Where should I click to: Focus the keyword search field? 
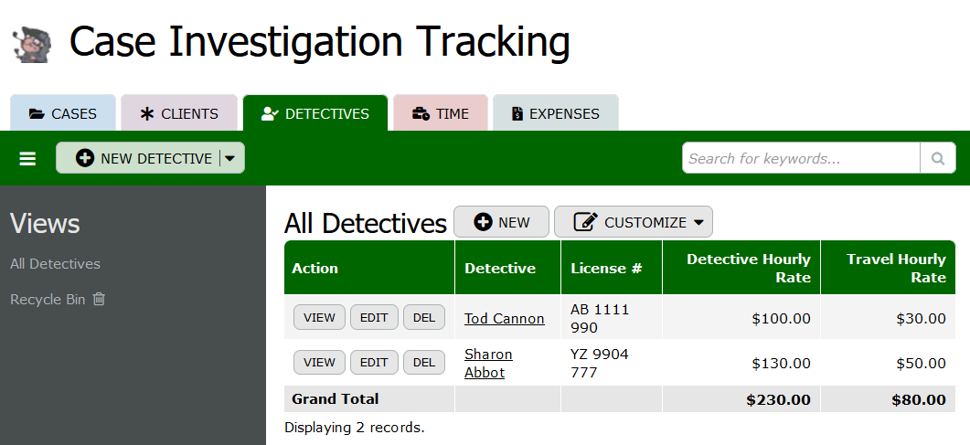point(801,159)
